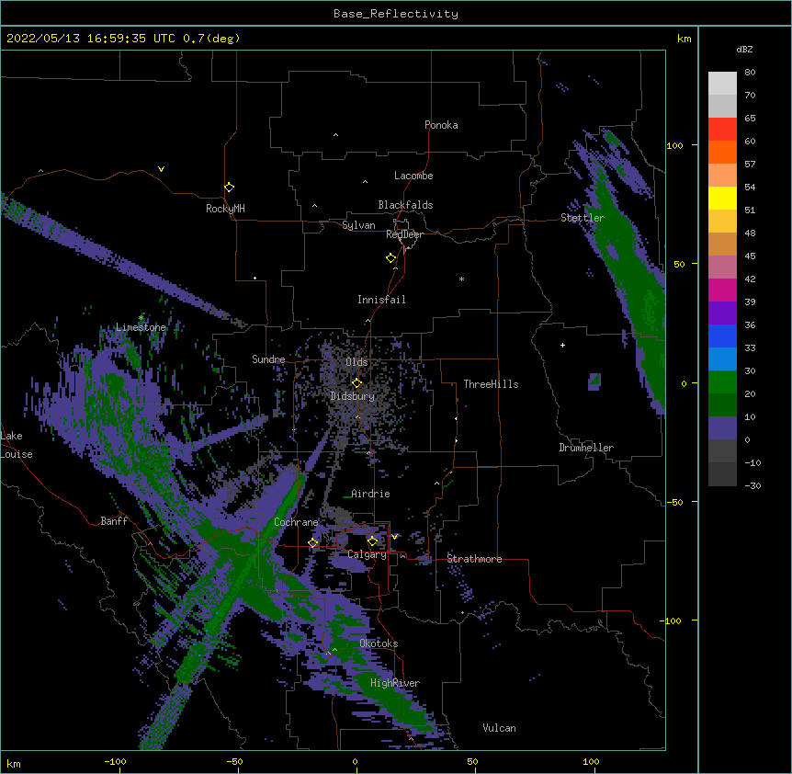Click the dBZ legend heading

pos(744,49)
